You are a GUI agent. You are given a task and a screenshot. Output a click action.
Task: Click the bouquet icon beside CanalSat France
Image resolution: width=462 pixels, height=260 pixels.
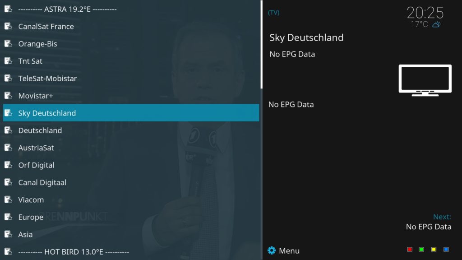coord(8,26)
